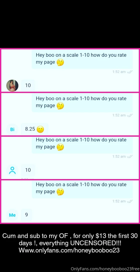Screen dimensions: 140x272
Task: Select the '8.25' reply bubble
Action: (x=35, y=129)
